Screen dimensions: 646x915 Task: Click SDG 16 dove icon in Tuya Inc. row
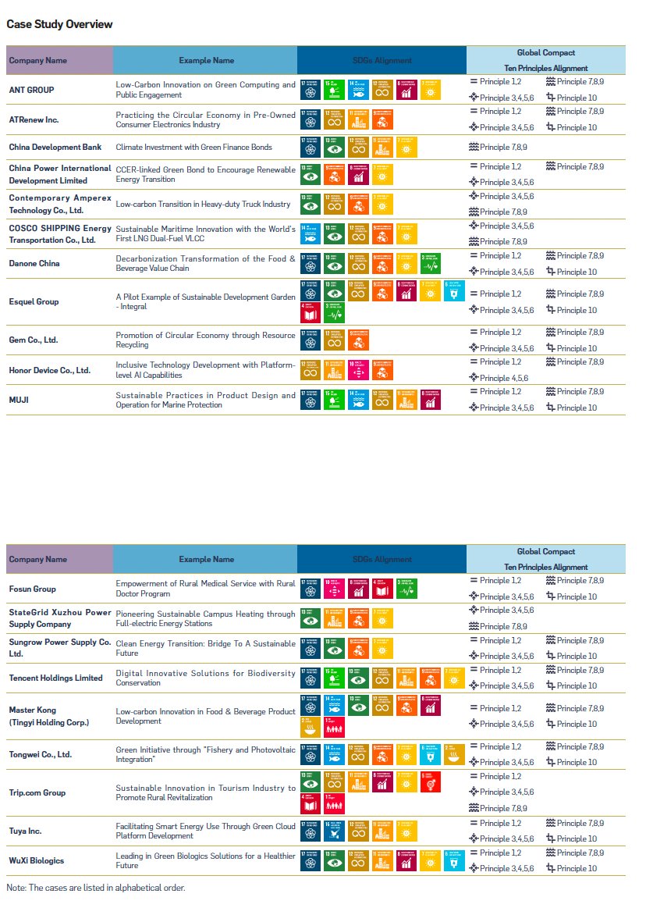point(335,831)
